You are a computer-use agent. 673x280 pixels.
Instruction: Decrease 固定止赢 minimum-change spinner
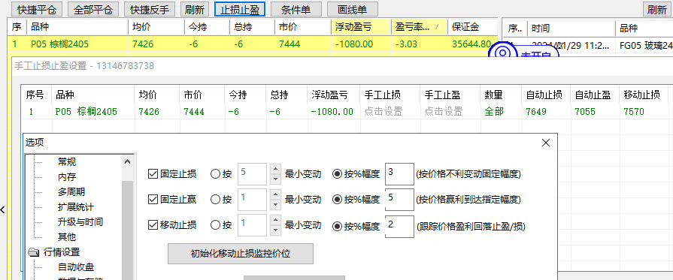pos(275,205)
